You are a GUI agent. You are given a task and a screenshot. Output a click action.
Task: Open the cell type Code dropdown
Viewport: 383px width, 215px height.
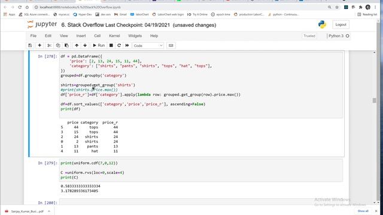(x=148, y=45)
